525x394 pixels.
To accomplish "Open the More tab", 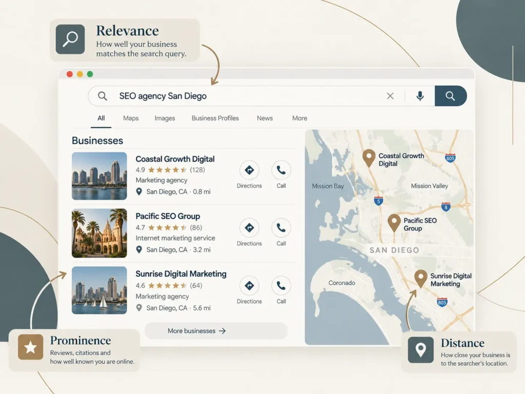I will pos(299,119).
